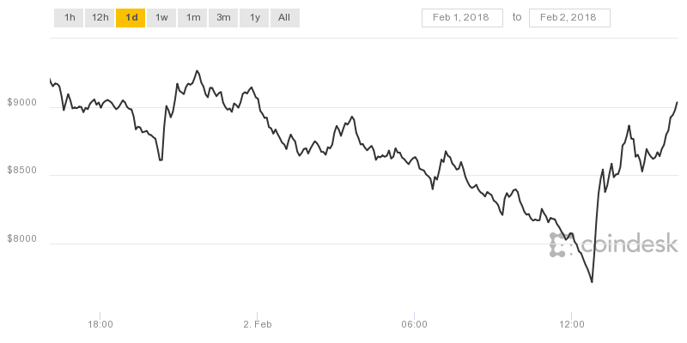Screen dimensions: 687x343
Task: Switch to the 3m range
Action: (223, 18)
